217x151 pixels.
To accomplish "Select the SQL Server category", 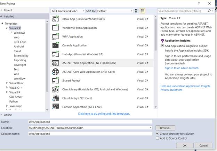I will coord(16,97).
